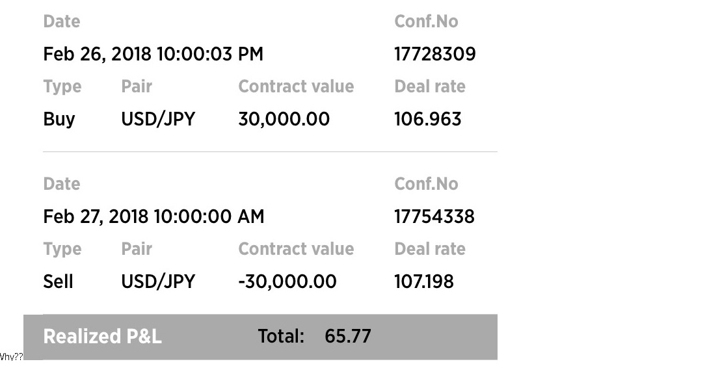Select USD/JPY pair in the Buy trade

click(158, 119)
